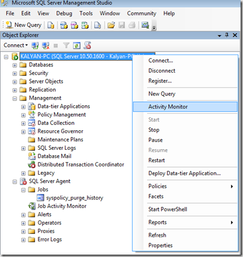
Task: Open the Help menu
Action: (169, 14)
